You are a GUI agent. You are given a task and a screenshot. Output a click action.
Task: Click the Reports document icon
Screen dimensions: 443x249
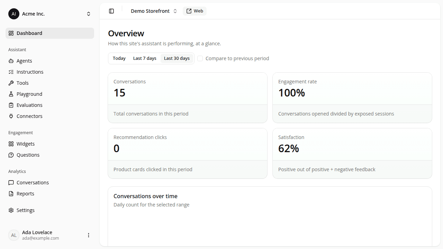click(11, 194)
